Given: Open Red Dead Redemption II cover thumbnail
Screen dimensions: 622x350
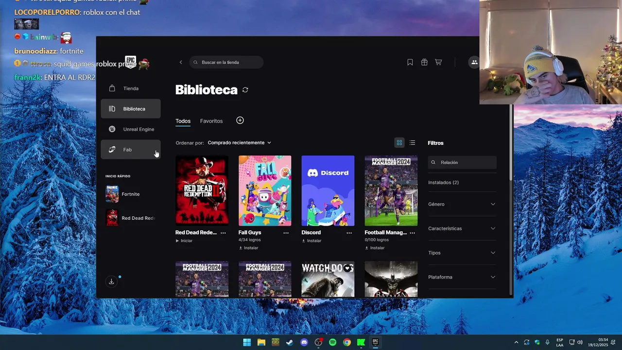Looking at the screenshot, I should tap(202, 191).
